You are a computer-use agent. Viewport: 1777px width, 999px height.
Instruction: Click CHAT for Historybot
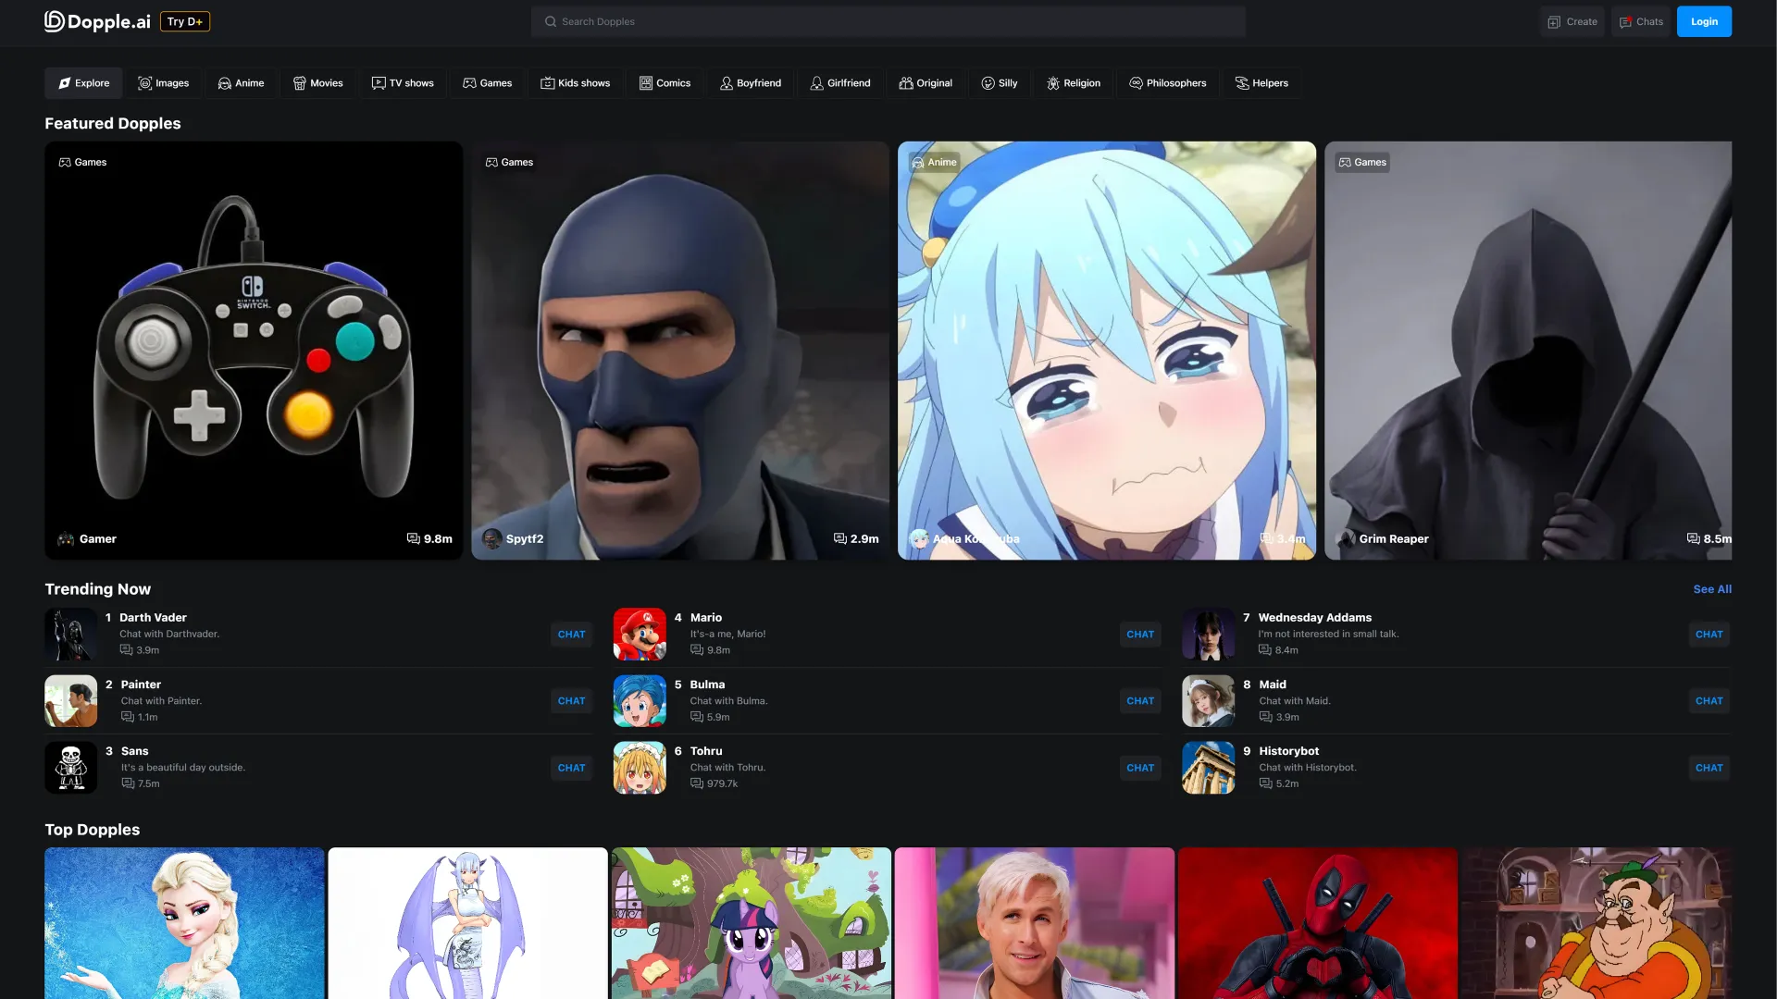[x=1709, y=768]
